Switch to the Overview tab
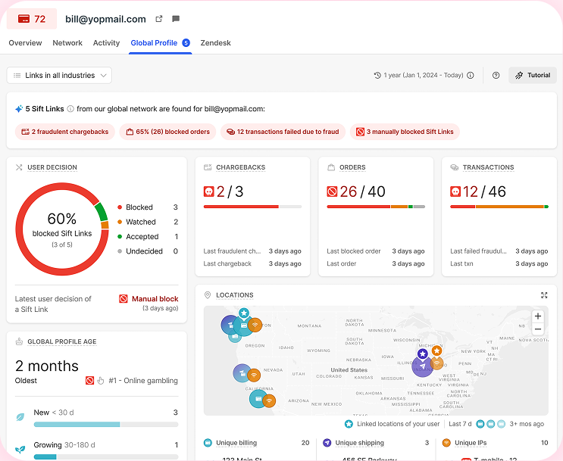 point(25,43)
